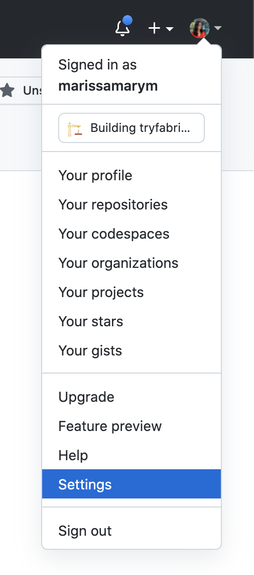Collapse the avatar menu dropdown arrow

218,28
